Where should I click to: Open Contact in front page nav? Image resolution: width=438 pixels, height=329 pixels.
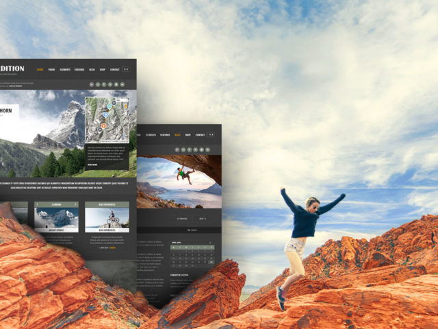click(x=114, y=69)
